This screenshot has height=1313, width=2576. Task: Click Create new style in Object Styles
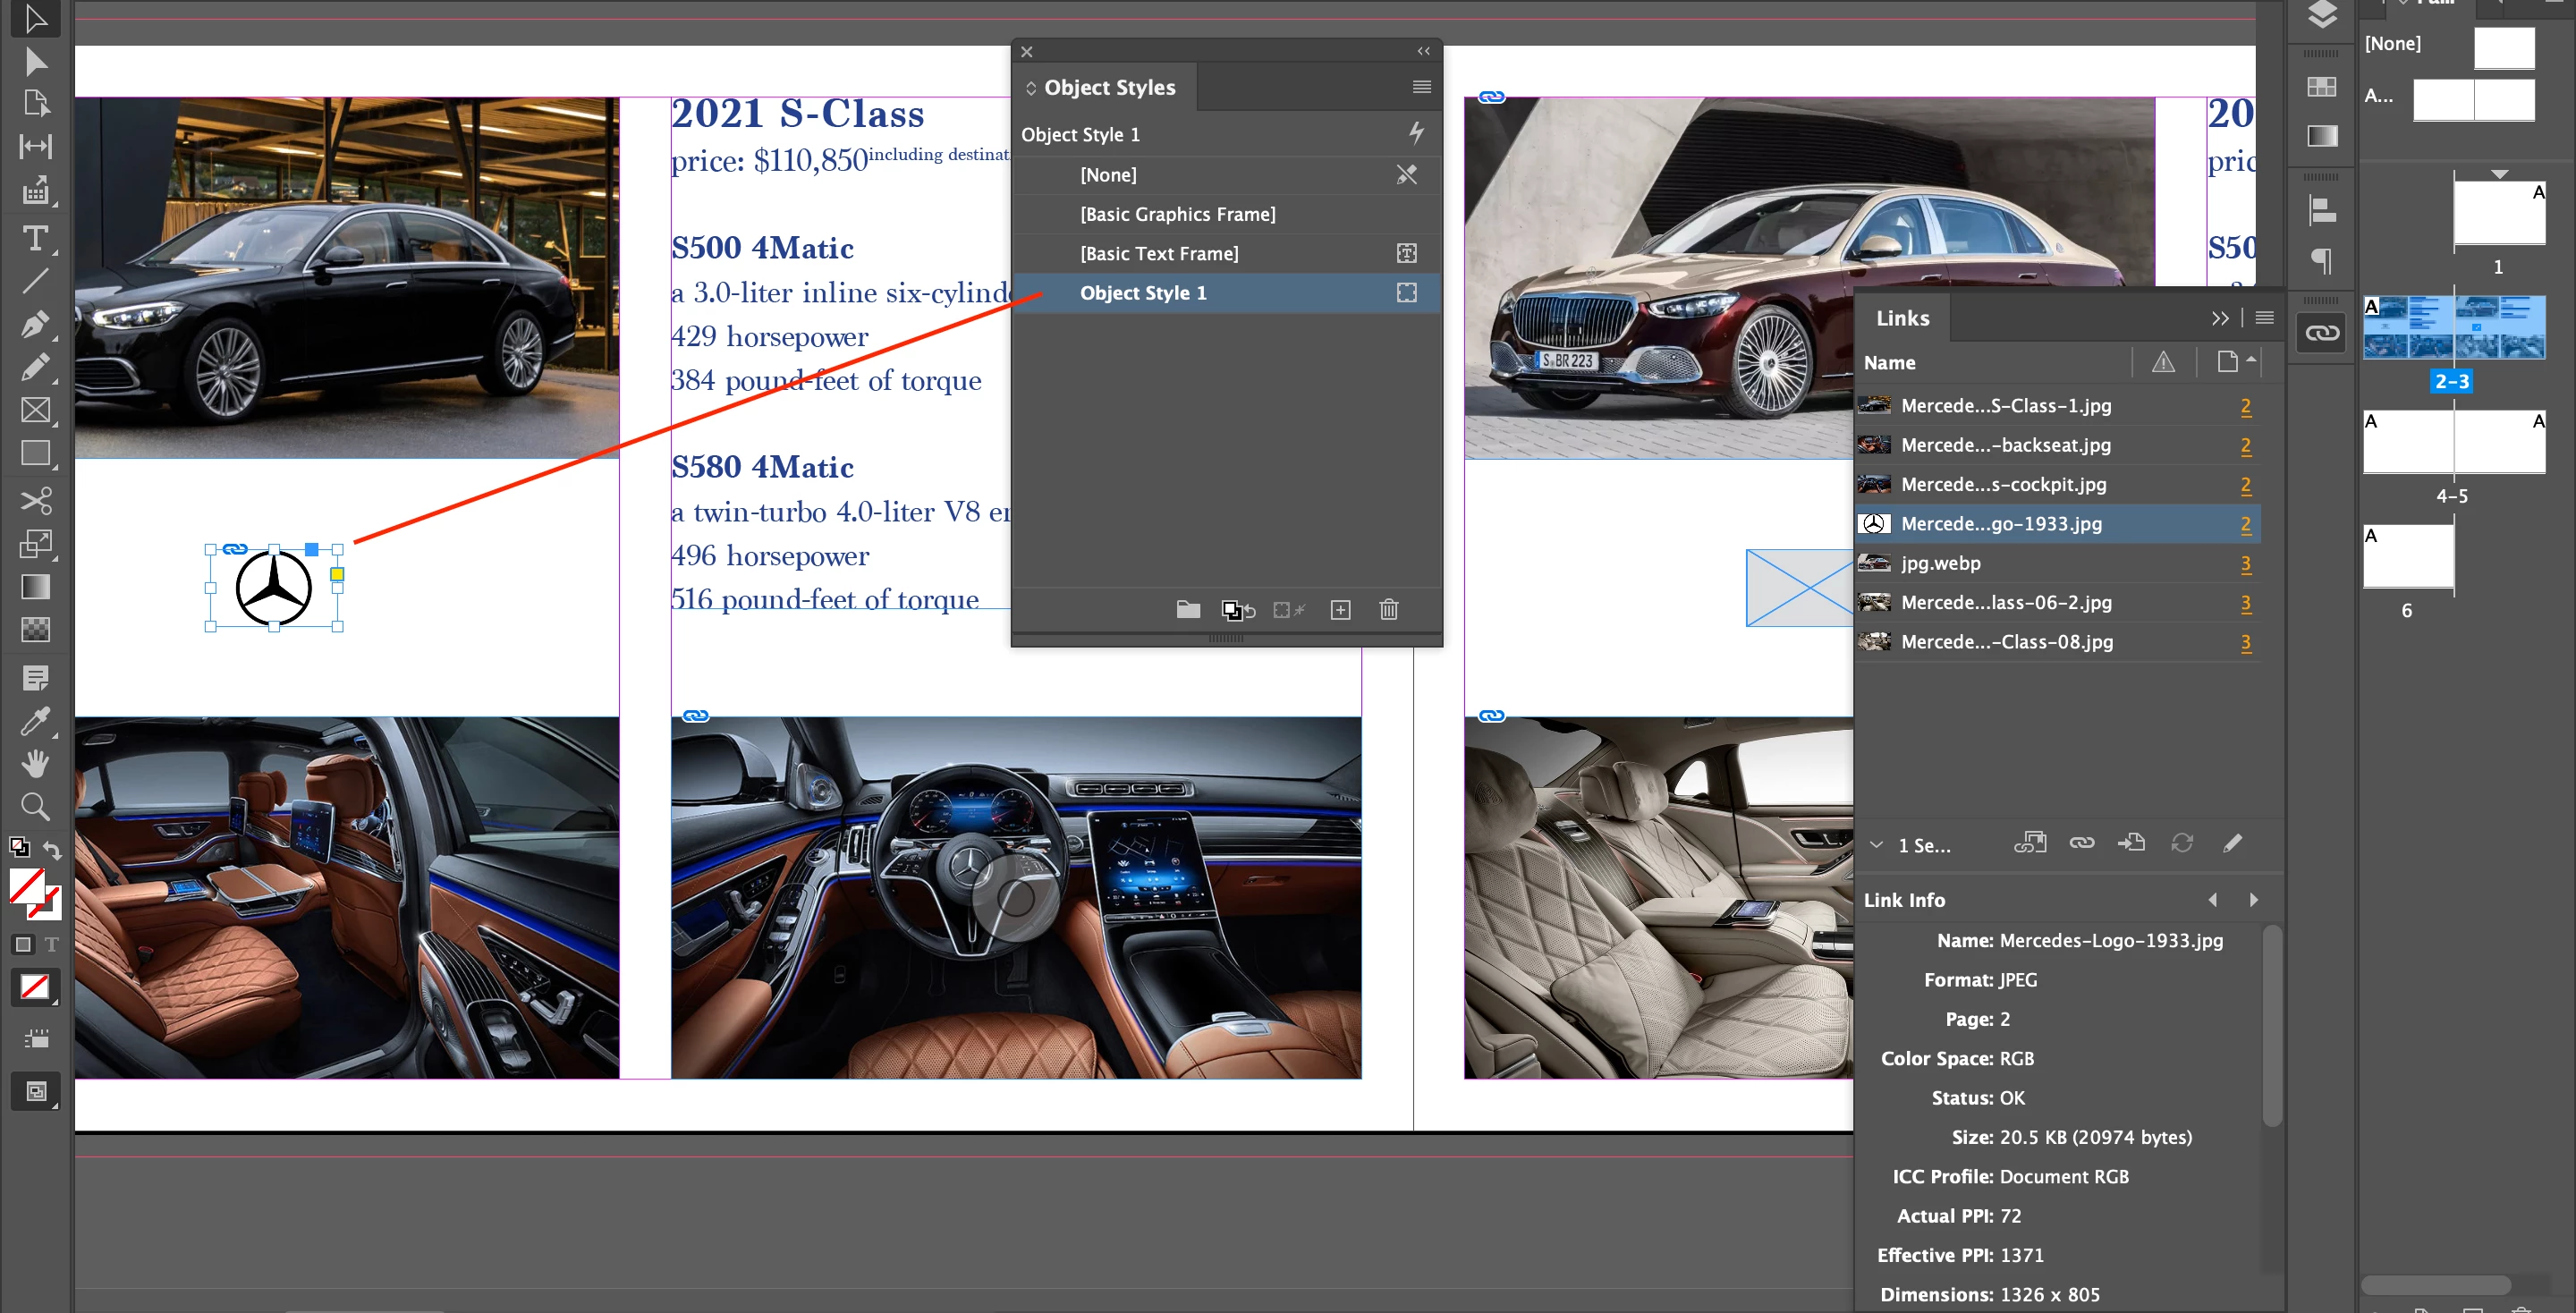tap(1340, 610)
